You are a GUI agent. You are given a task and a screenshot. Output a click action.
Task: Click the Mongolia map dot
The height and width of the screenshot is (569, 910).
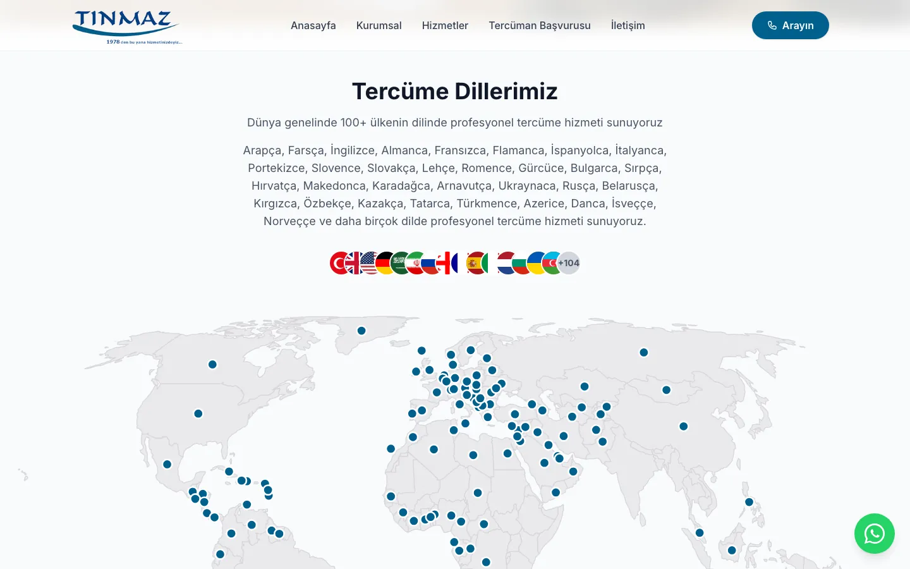coord(666,390)
